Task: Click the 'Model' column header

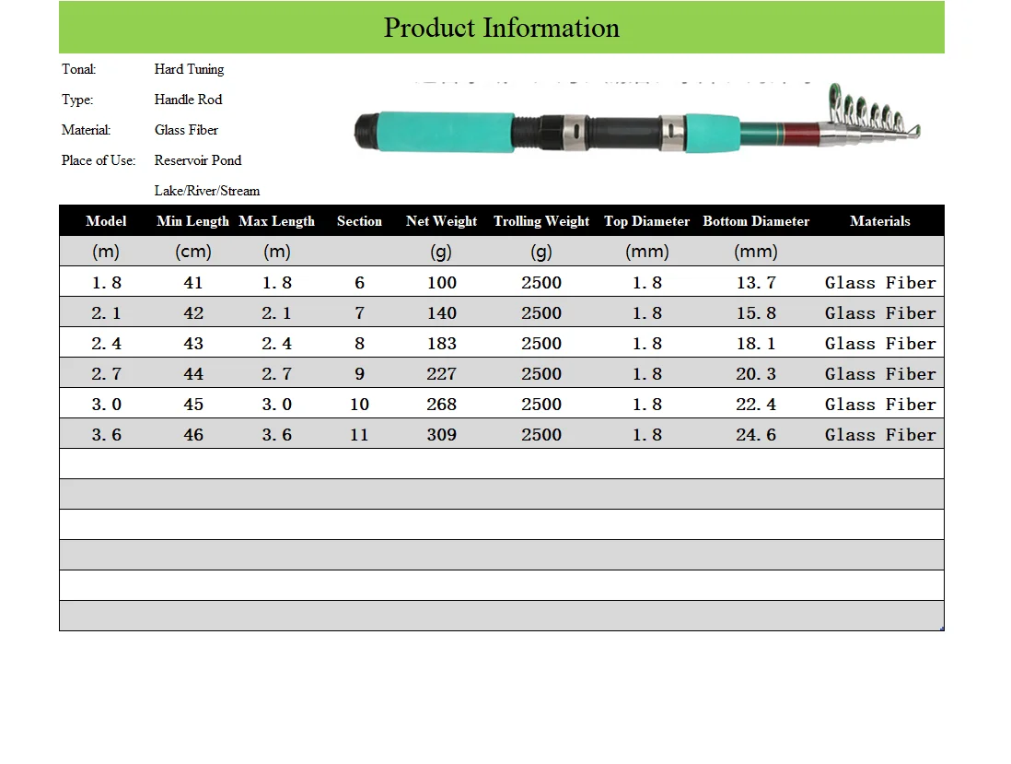Action: tap(107, 220)
